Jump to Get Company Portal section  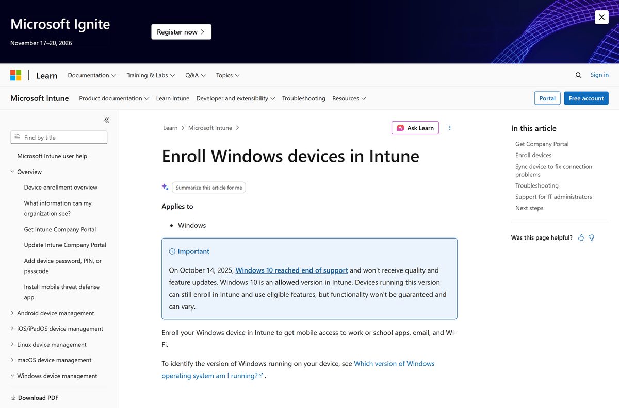coord(542,144)
